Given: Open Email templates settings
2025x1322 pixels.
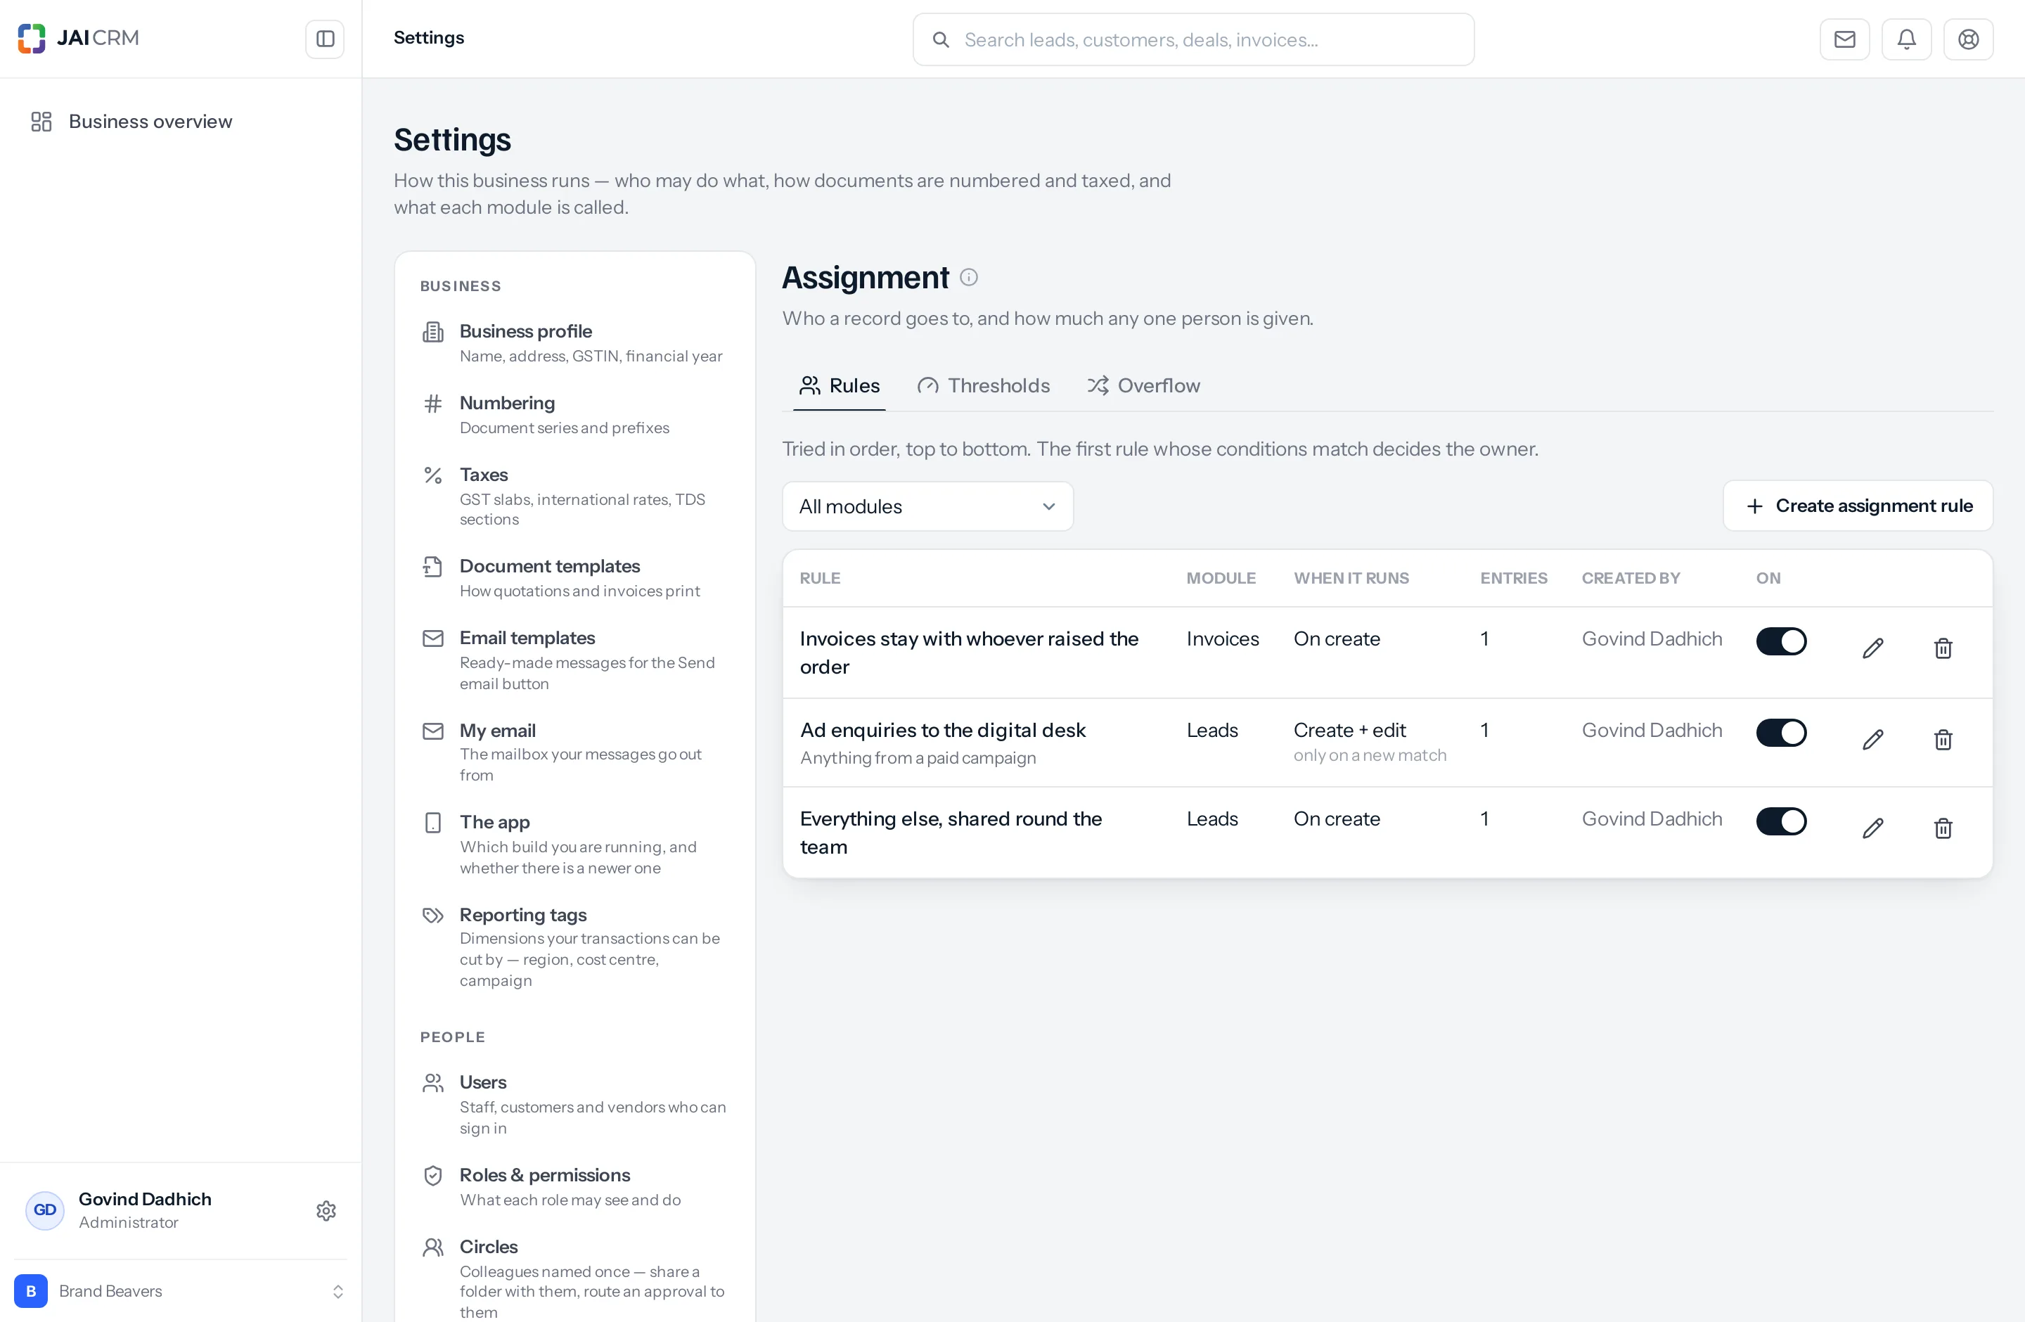Looking at the screenshot, I should pyautogui.click(x=575, y=660).
